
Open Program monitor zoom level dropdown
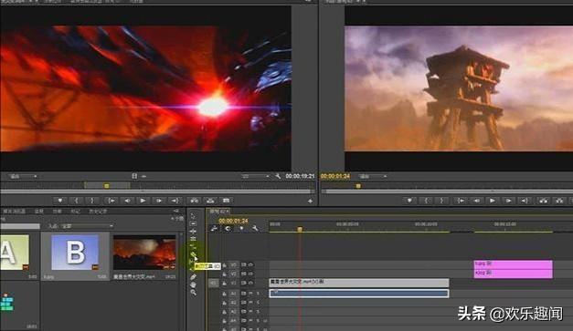click(x=372, y=176)
